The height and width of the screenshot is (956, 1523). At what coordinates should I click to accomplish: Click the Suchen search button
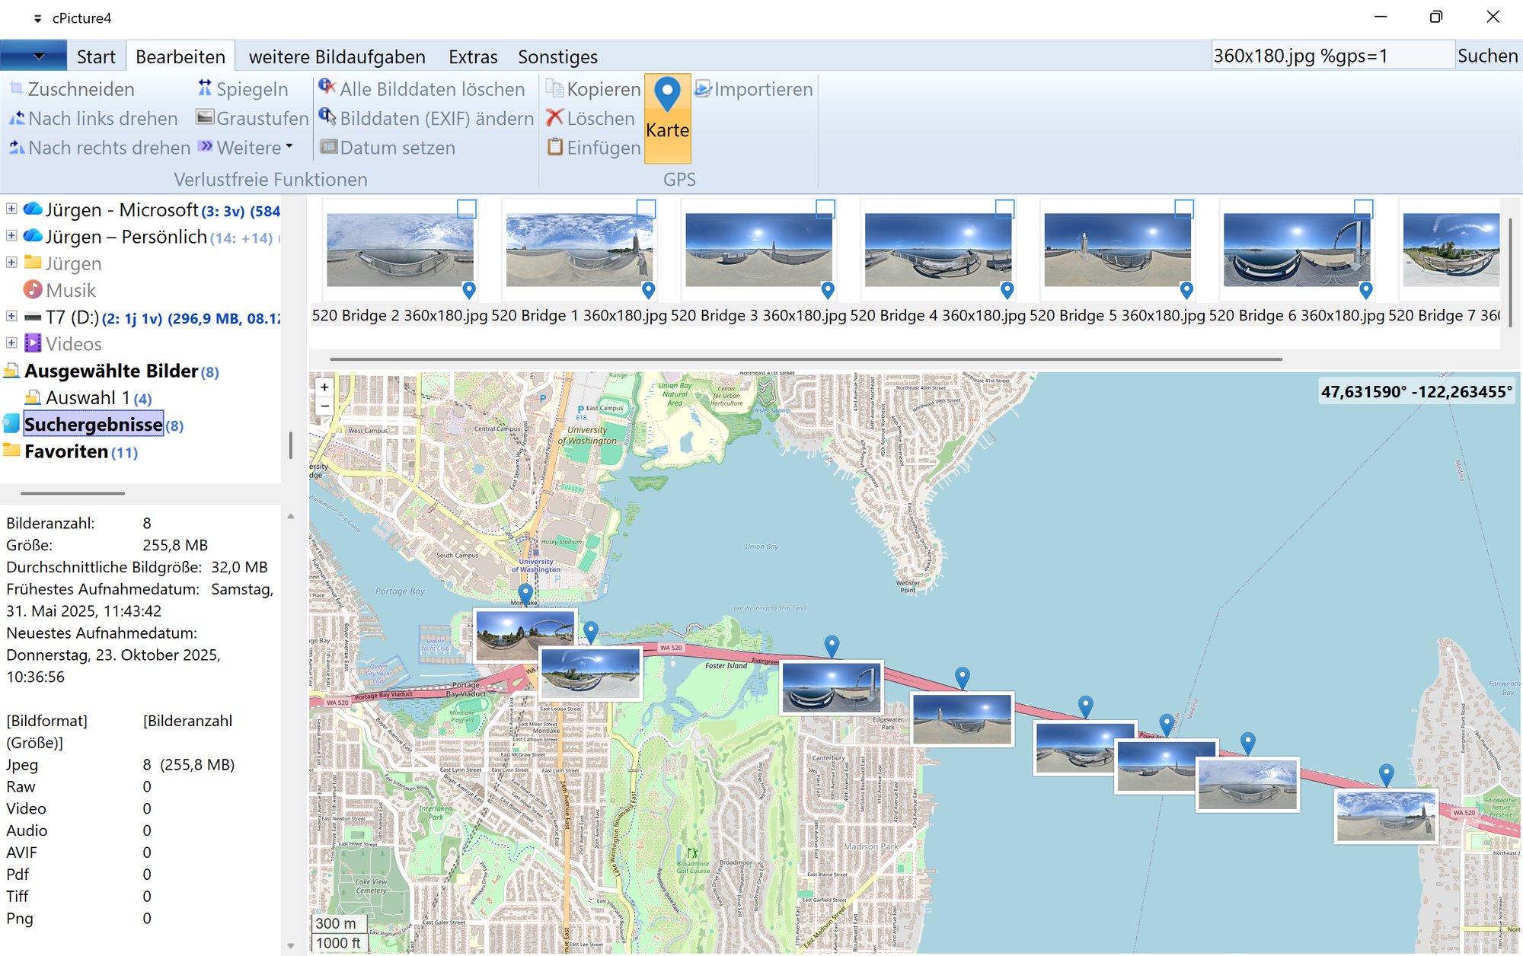click(1487, 56)
